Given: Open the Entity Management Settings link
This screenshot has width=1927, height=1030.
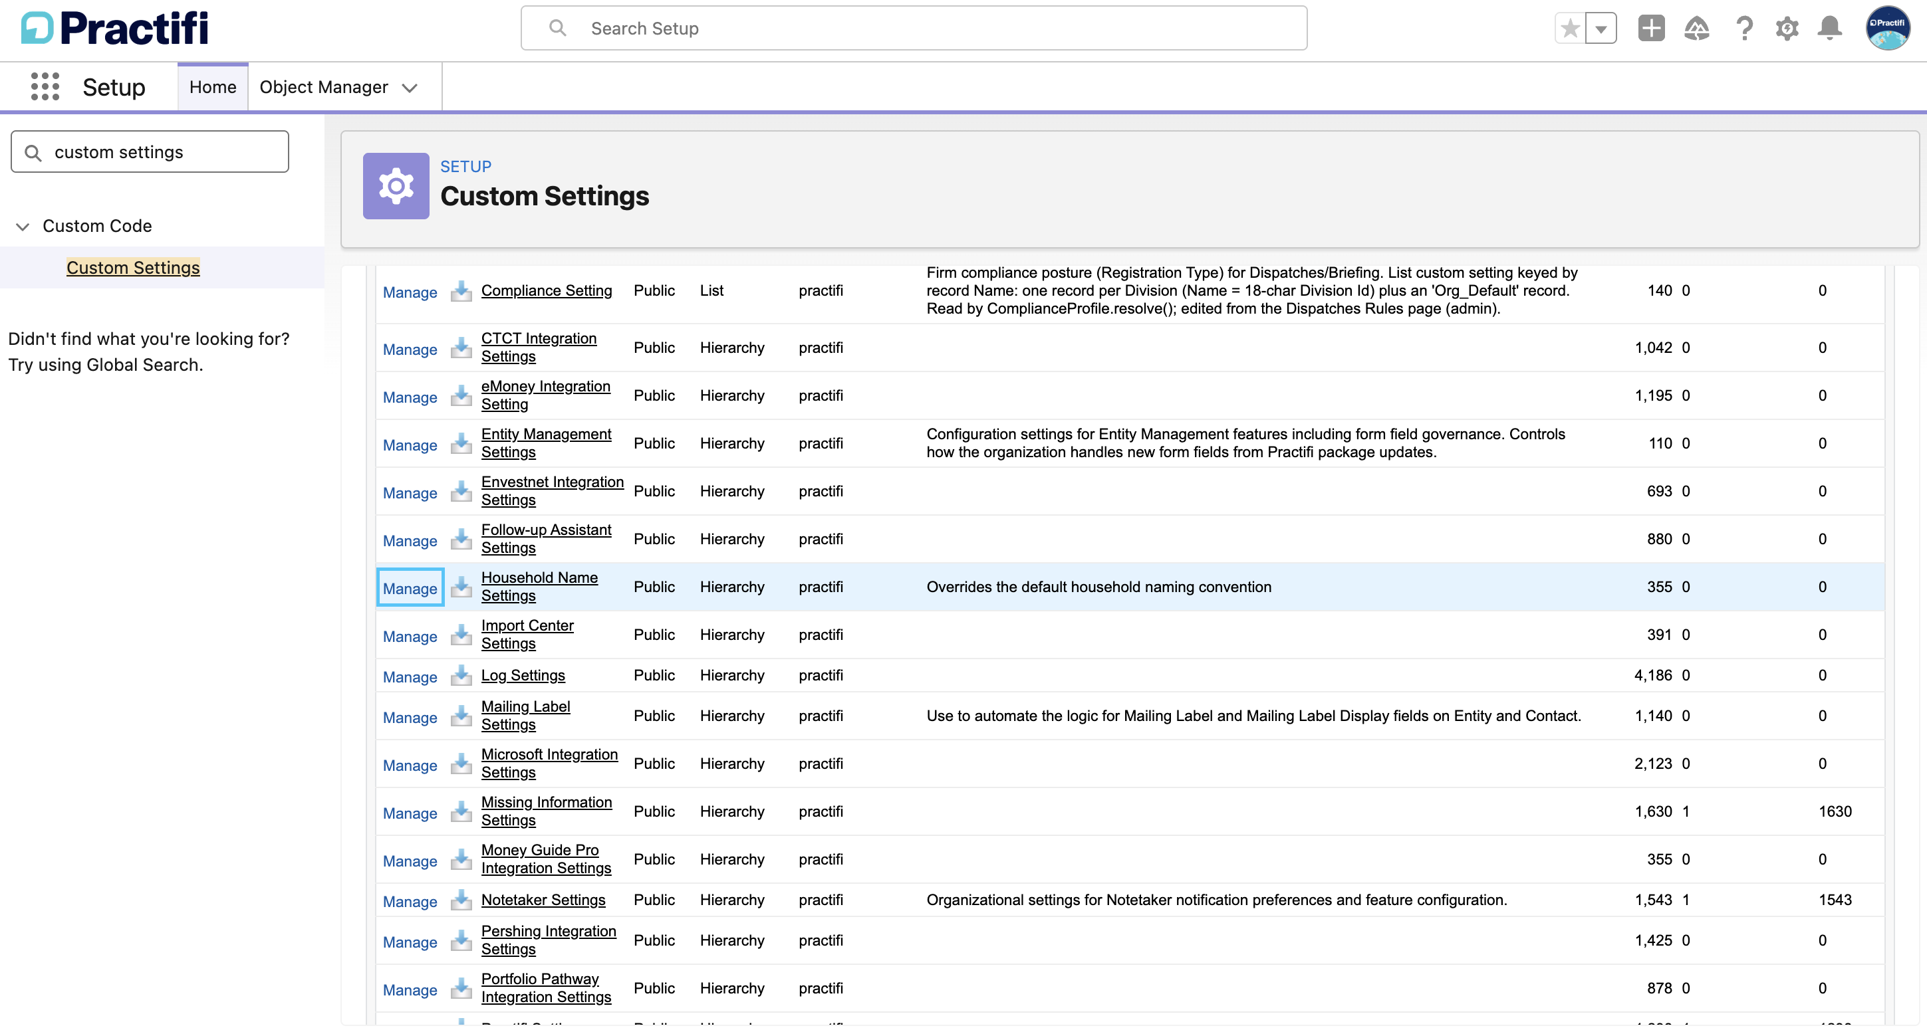Looking at the screenshot, I should (546, 443).
